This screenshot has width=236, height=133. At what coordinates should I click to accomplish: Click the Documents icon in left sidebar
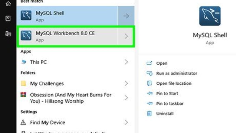click(x=8, y=18)
